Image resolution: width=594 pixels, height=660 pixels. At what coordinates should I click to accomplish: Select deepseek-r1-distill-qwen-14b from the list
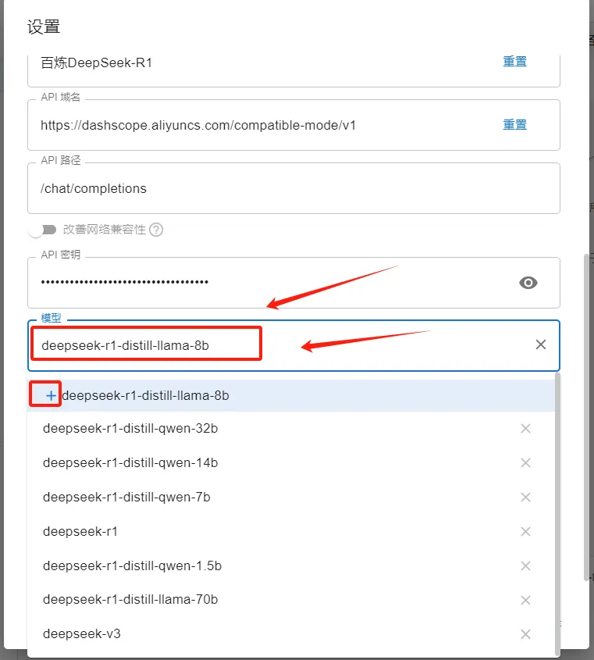pos(291,463)
